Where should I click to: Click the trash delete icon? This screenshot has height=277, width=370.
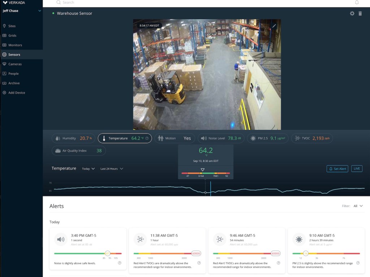coord(360,13)
